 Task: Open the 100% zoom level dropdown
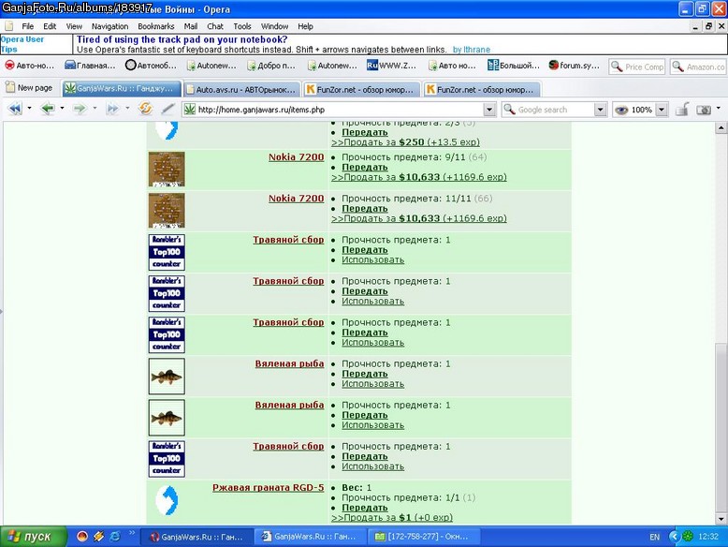(662, 110)
